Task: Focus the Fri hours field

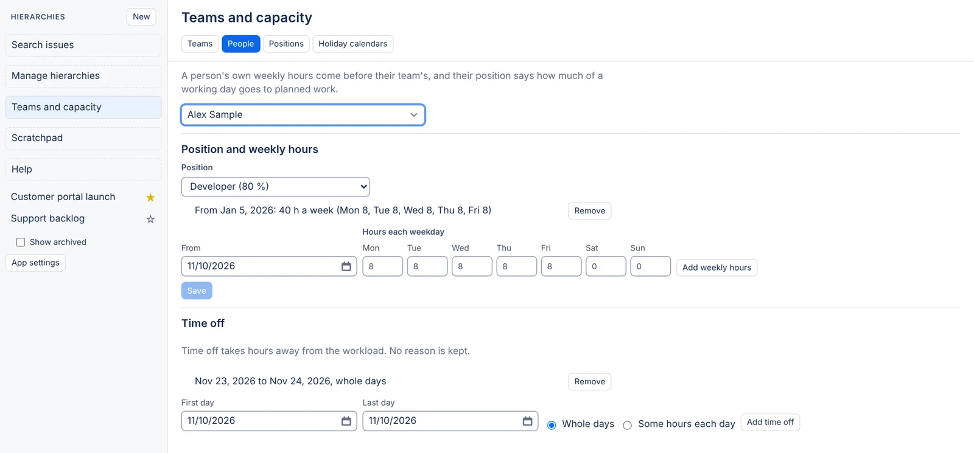Action: [x=561, y=266]
